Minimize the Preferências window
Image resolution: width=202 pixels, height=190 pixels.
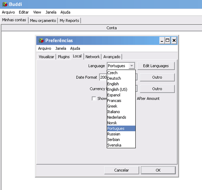pos(162,41)
